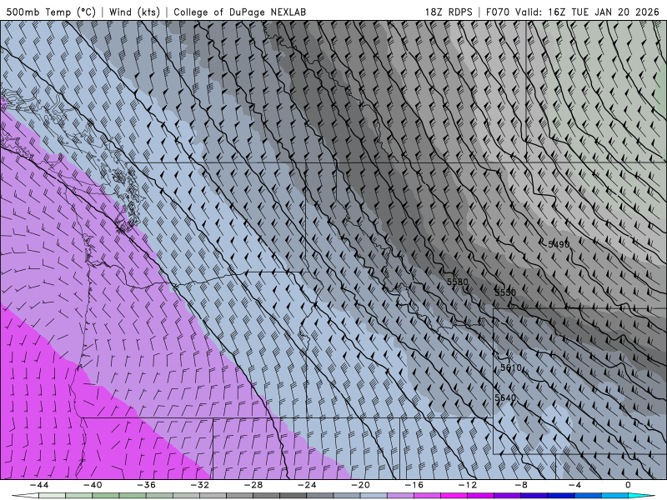The width and height of the screenshot is (667, 500).
Task: Select the 5550 height contour label
Action: pyautogui.click(x=505, y=292)
